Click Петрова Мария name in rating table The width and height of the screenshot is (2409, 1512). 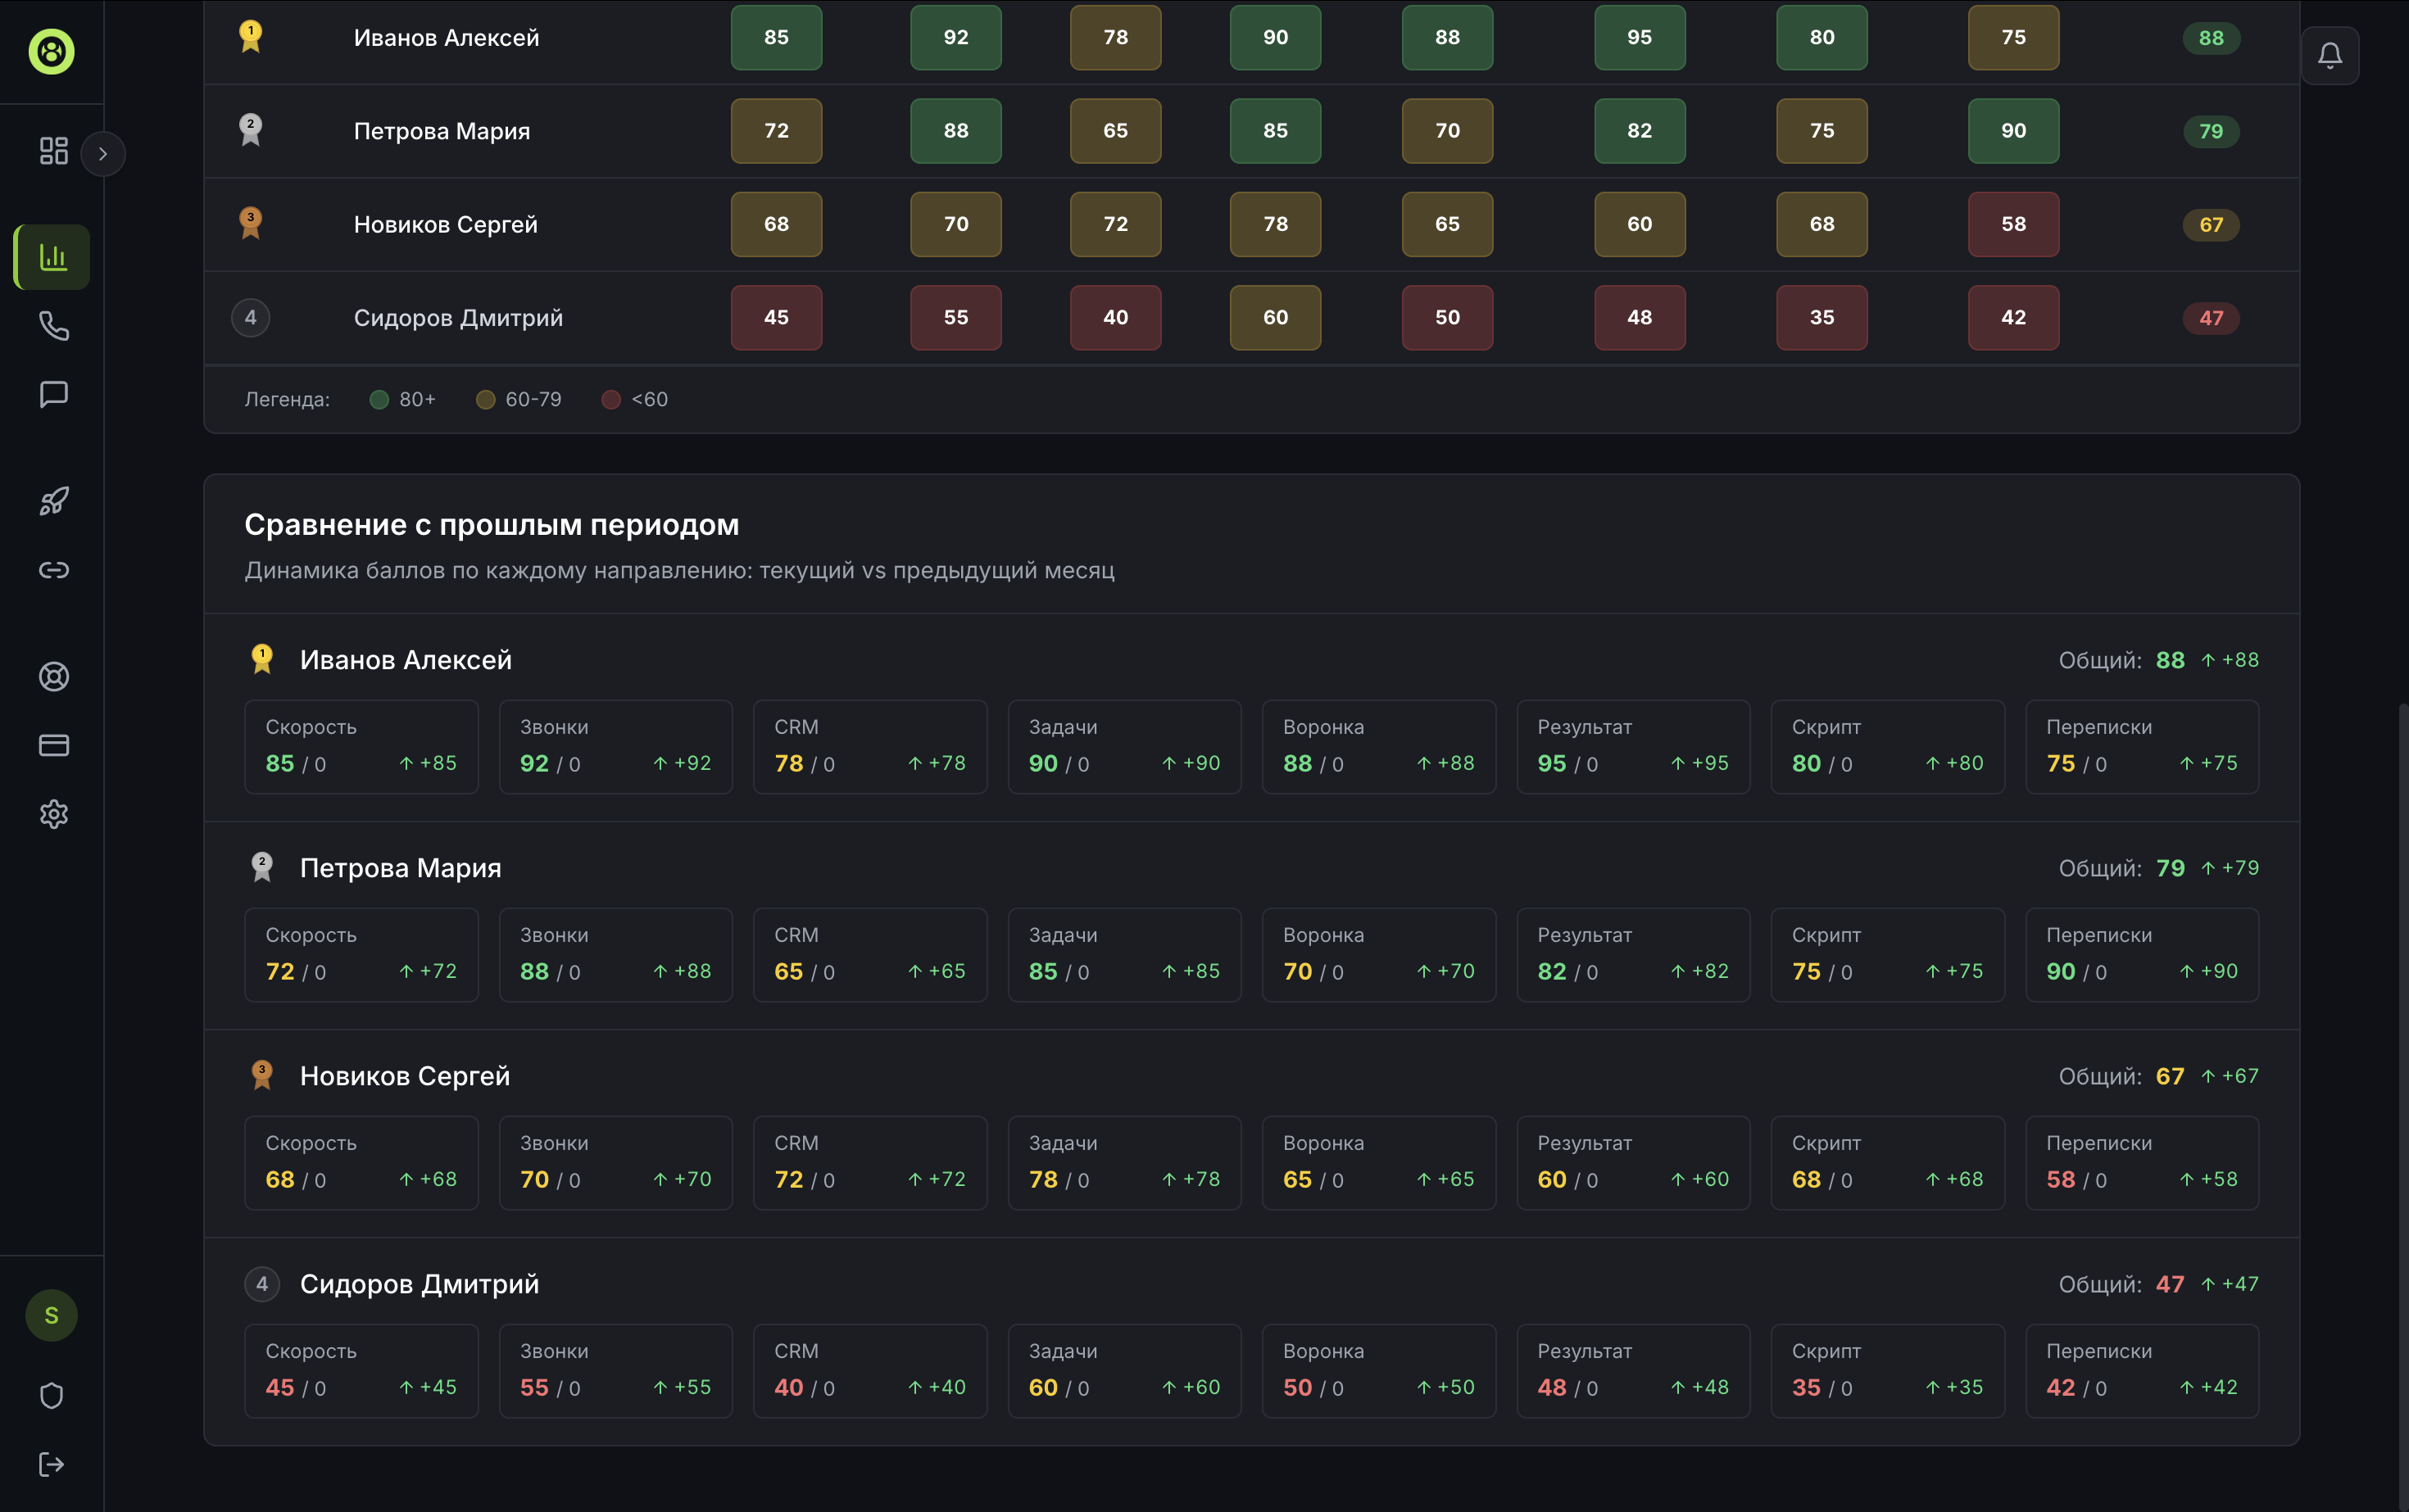click(x=441, y=131)
